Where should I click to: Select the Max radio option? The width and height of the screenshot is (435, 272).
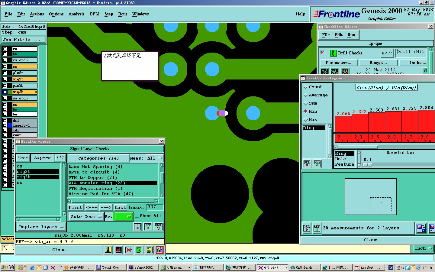(x=306, y=120)
